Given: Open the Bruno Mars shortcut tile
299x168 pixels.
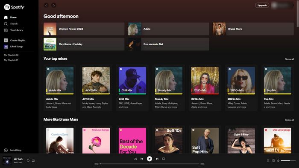Looking at the screenshot, I should [x=253, y=29].
